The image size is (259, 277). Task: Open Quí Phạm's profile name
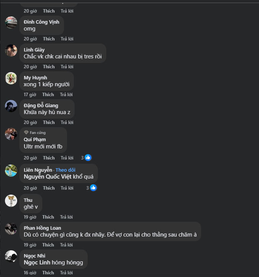coord(35,139)
